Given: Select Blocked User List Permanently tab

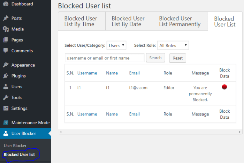Looking at the screenshot, I should 180,21.
